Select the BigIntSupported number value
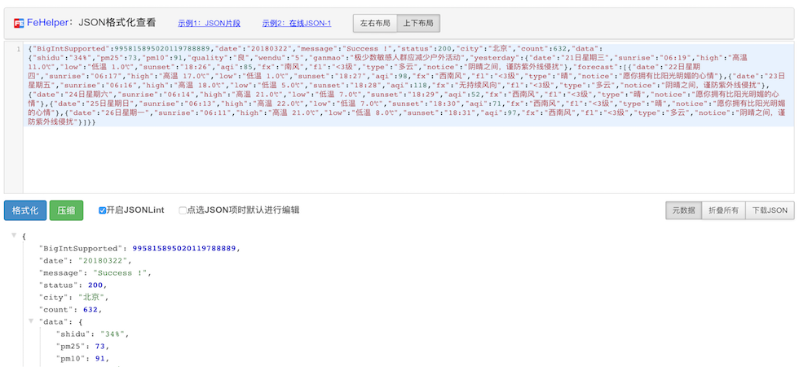This screenshot has height=367, width=799. click(x=186, y=248)
